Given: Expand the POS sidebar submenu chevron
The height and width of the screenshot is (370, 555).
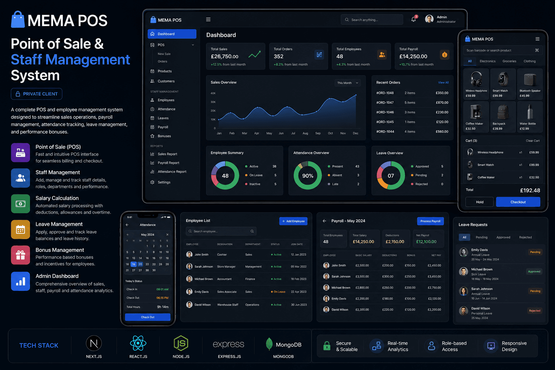Looking at the screenshot, I should click(x=193, y=45).
